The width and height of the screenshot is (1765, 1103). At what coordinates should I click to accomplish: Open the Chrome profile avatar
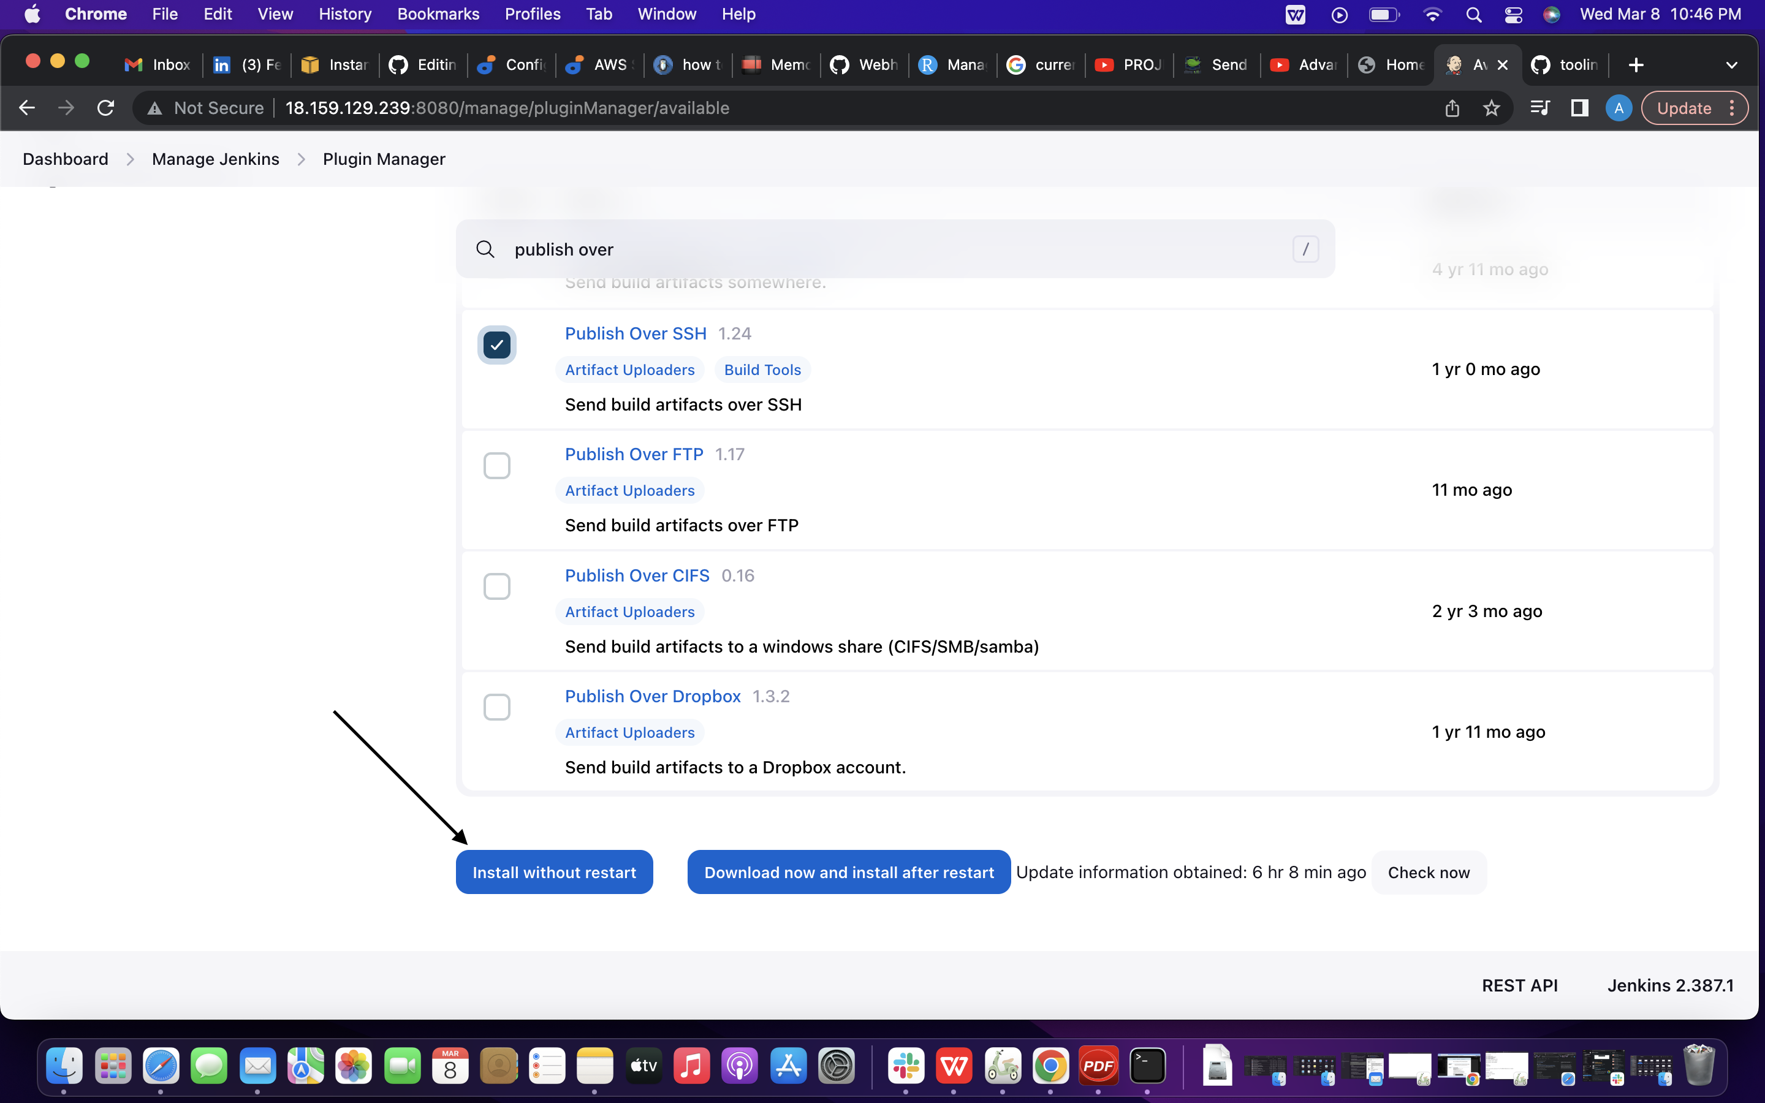coord(1619,108)
